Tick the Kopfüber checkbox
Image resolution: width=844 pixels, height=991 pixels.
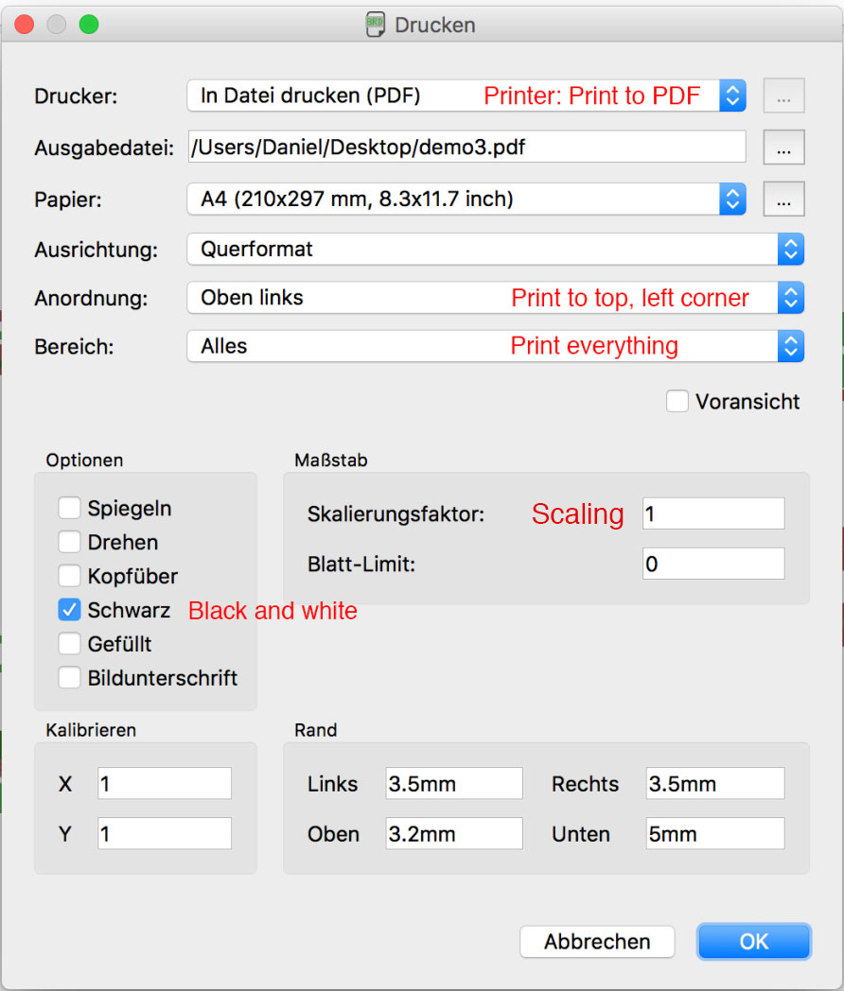pos(69,577)
